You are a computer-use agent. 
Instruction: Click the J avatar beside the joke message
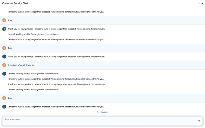(x=4, y=65)
